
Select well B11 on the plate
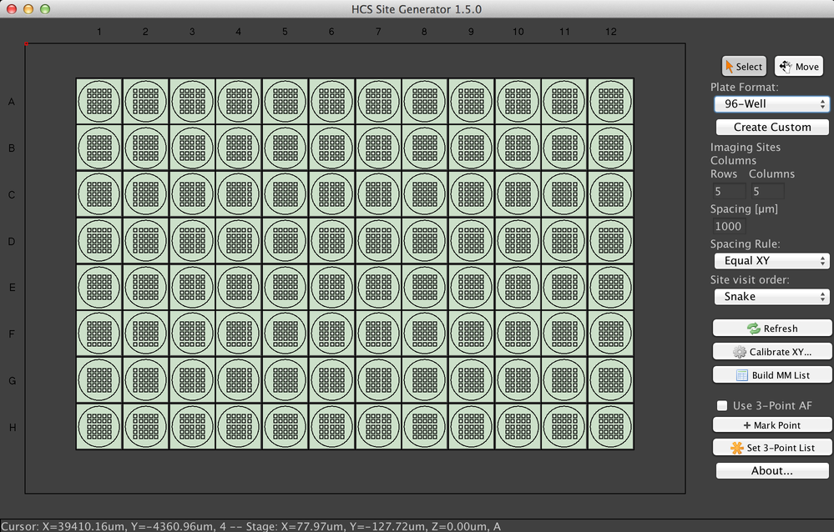(x=564, y=148)
